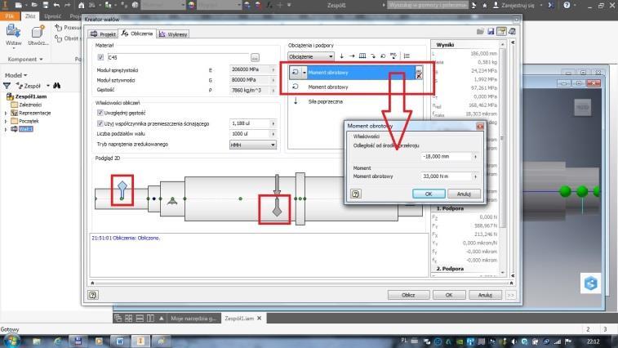The width and height of the screenshot is (618, 348).
Task: Open Internet Explorer from taskbar
Action: coord(57,341)
